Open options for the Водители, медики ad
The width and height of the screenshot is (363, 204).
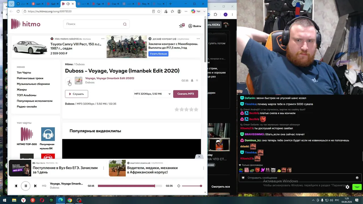tap(203, 168)
